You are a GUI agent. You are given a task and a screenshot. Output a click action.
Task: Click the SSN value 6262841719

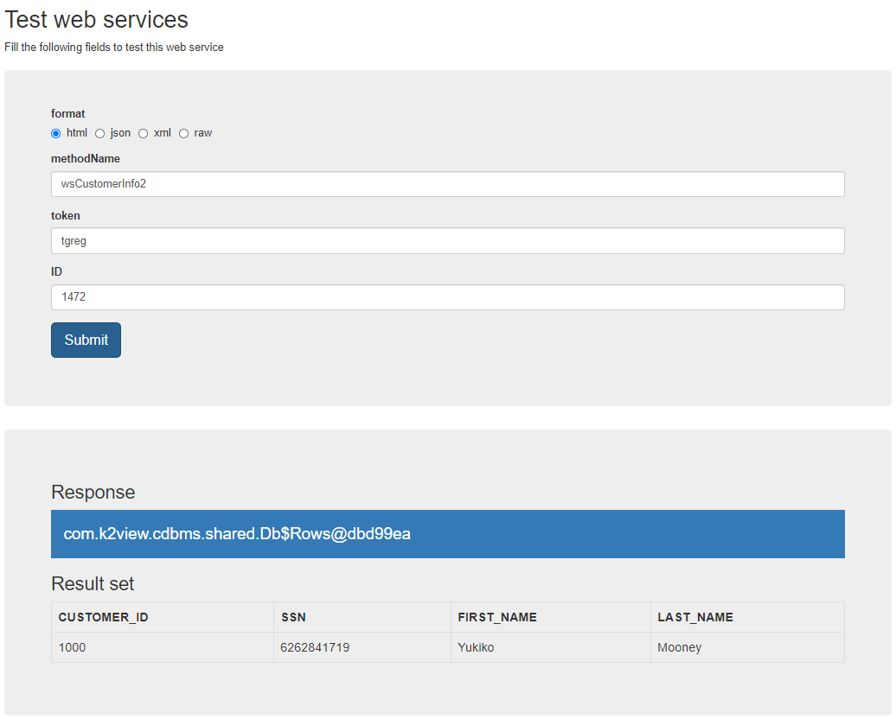pyautogui.click(x=315, y=647)
